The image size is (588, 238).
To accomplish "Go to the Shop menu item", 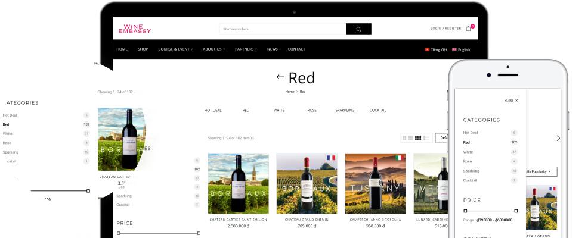I will [143, 49].
